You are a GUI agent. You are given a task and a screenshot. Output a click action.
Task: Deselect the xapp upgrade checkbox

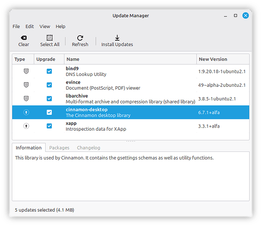[x=49, y=126]
